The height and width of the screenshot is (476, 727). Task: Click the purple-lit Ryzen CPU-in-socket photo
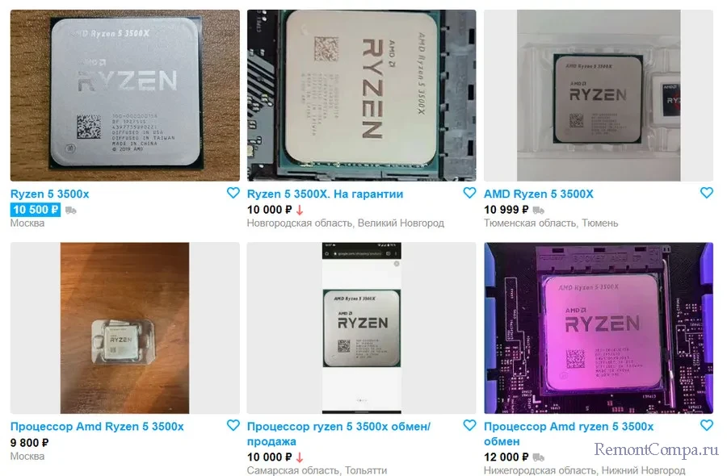tap(599, 328)
